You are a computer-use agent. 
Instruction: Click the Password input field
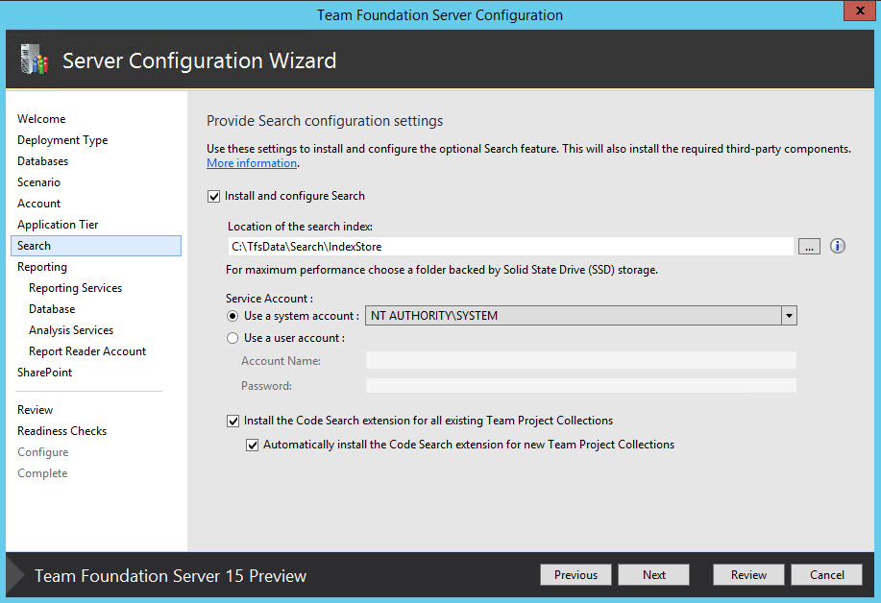point(581,386)
